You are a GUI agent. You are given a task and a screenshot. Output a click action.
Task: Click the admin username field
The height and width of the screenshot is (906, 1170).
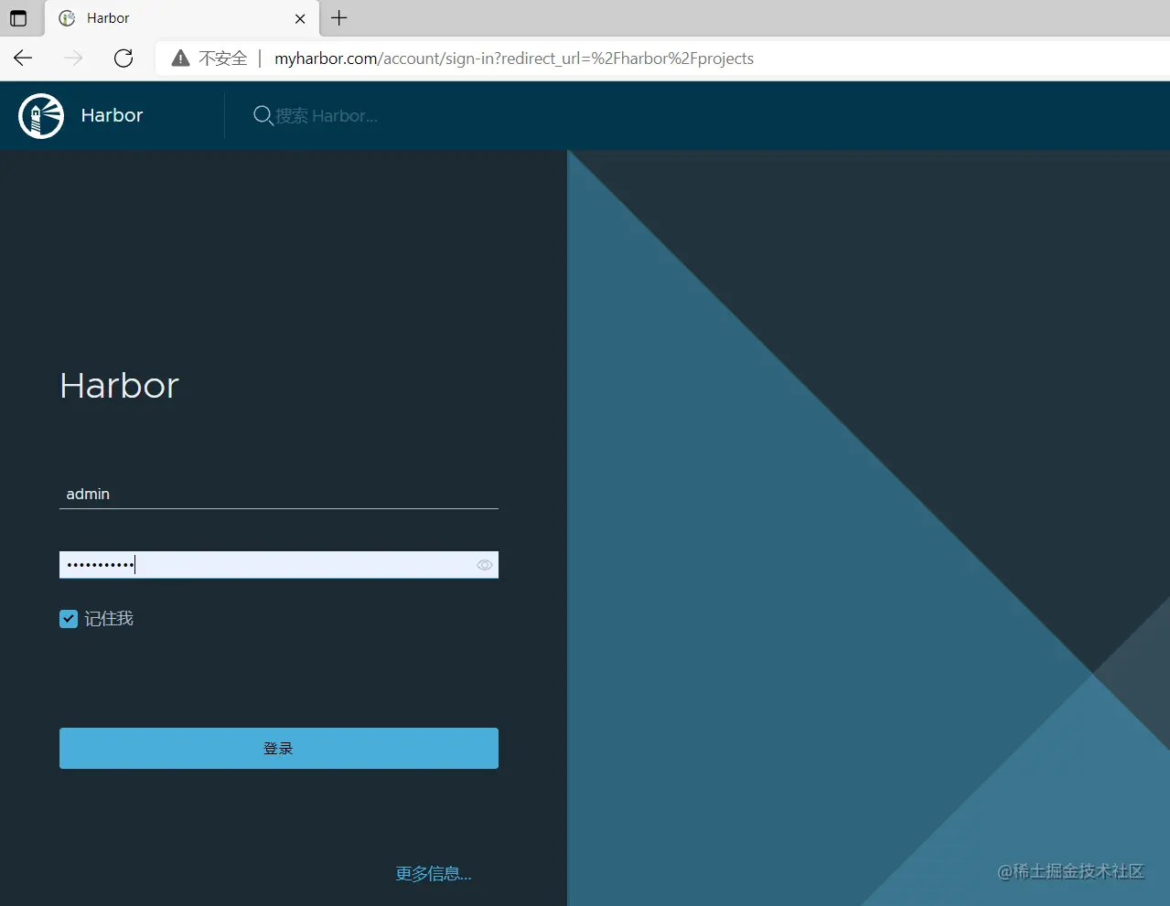(279, 494)
